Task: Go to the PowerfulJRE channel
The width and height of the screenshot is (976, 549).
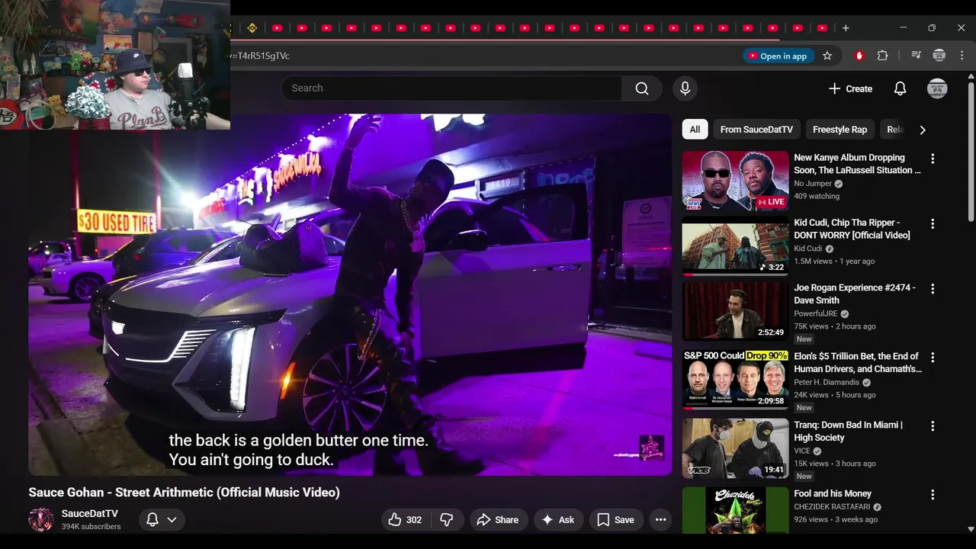Action: [815, 313]
